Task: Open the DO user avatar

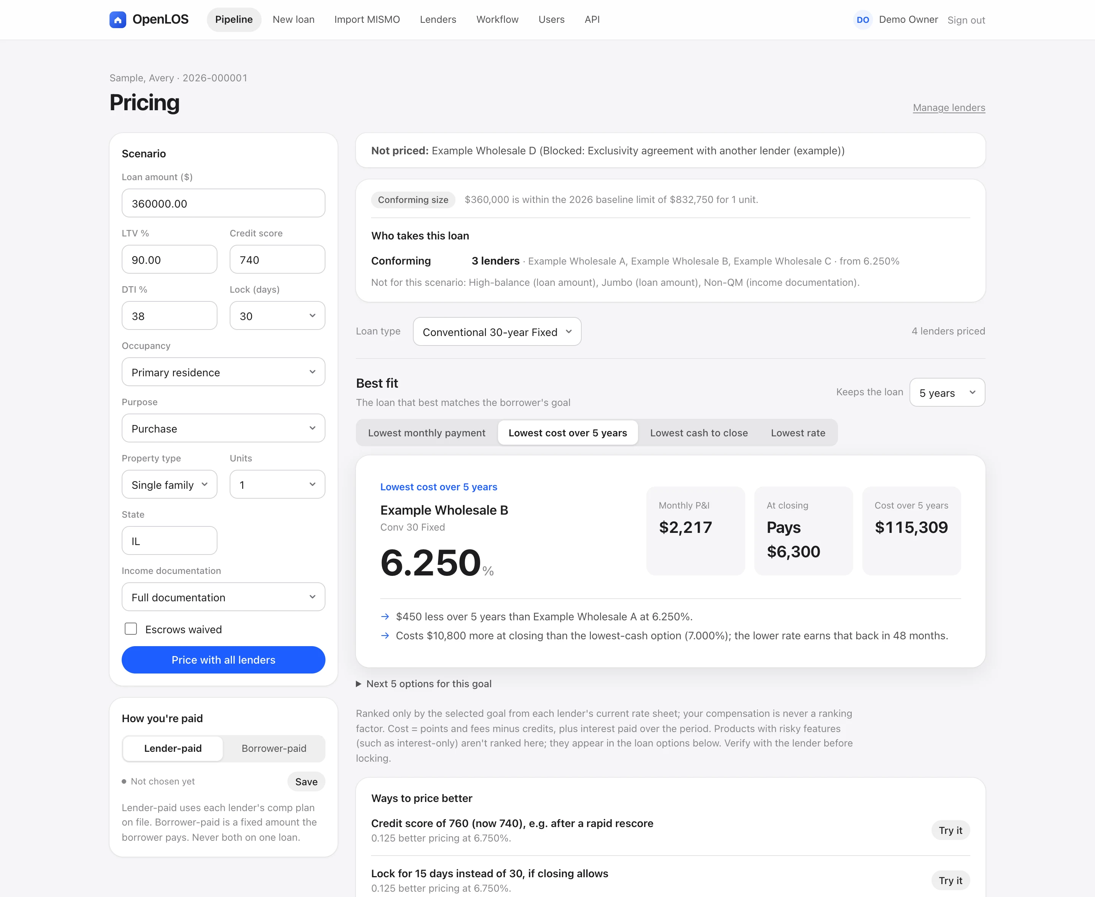Action: click(862, 20)
